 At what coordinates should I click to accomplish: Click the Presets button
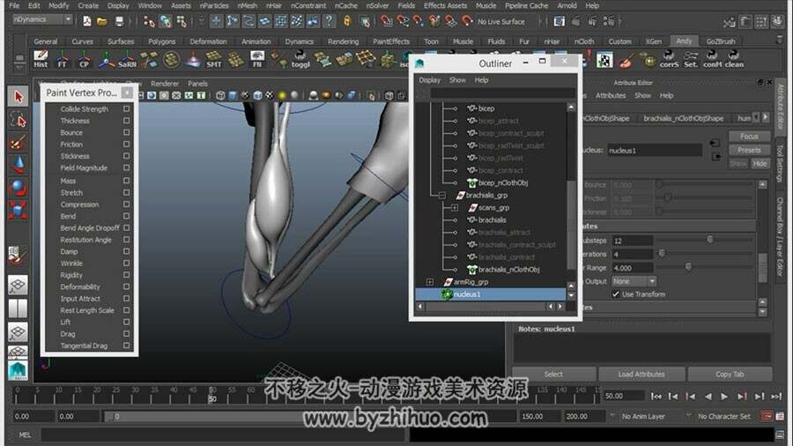tap(749, 150)
